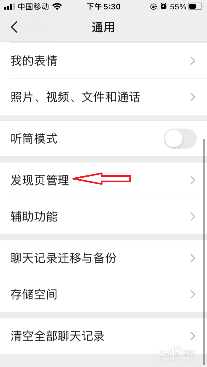Select 清空全部聊天记录
207x367 pixels.
[103, 336]
